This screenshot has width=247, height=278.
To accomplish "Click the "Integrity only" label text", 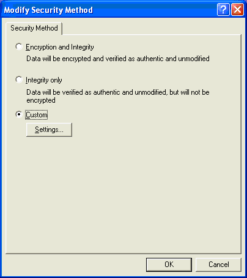I will [x=44, y=80].
